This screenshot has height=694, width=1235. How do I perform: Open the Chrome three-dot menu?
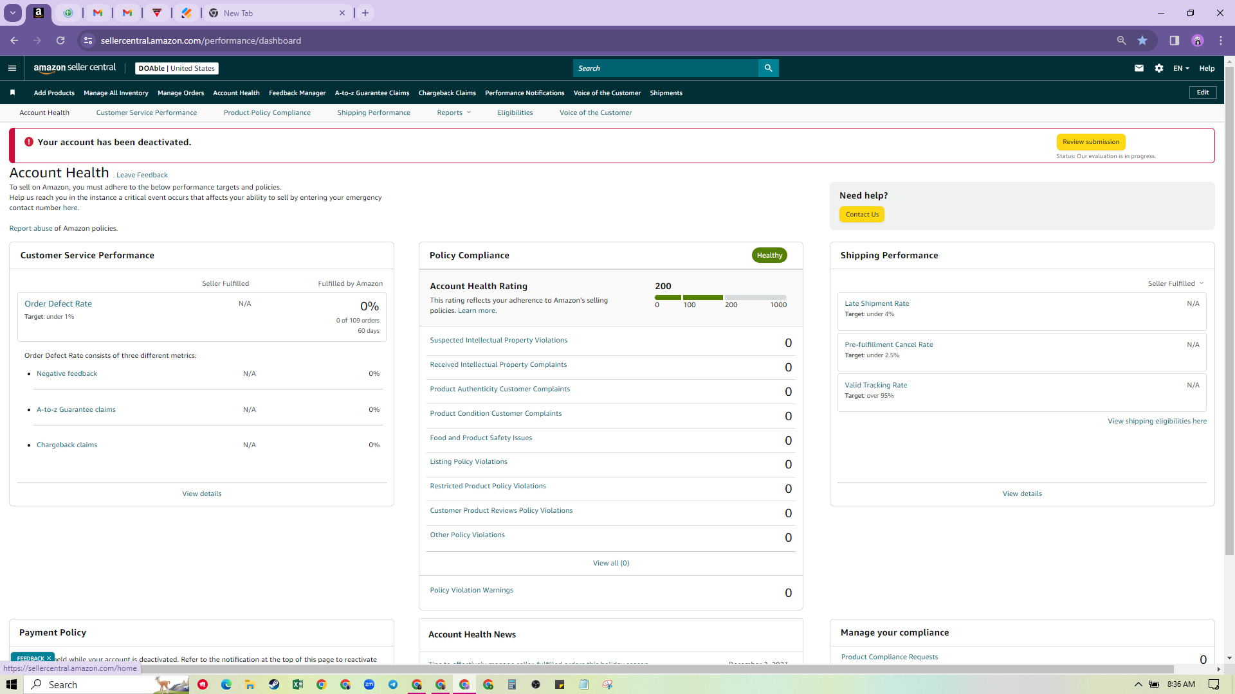coord(1220,40)
